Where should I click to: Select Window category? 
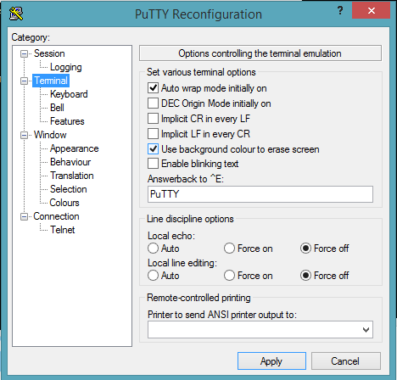pos(50,135)
